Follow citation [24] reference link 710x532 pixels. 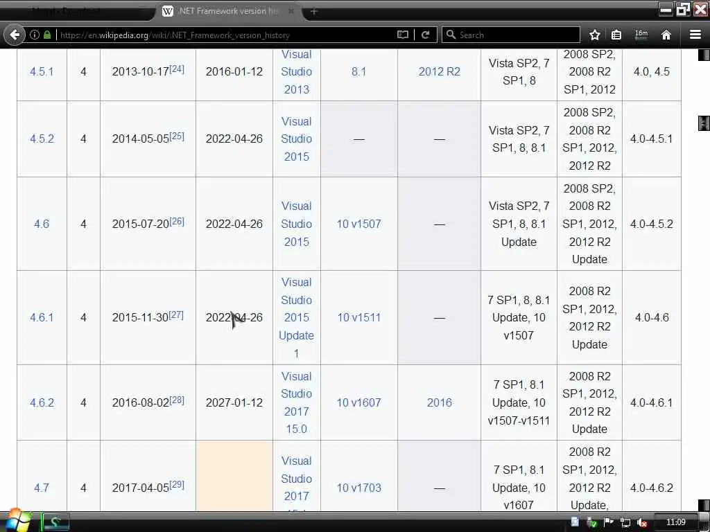pos(177,69)
